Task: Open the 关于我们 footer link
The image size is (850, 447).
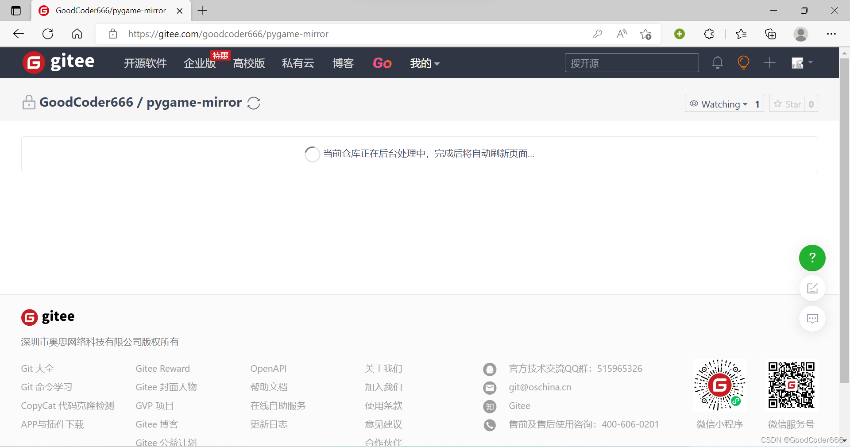Action: [383, 369]
